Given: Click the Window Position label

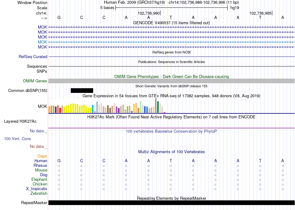Looking at the screenshot, I should [x=32, y=2].
